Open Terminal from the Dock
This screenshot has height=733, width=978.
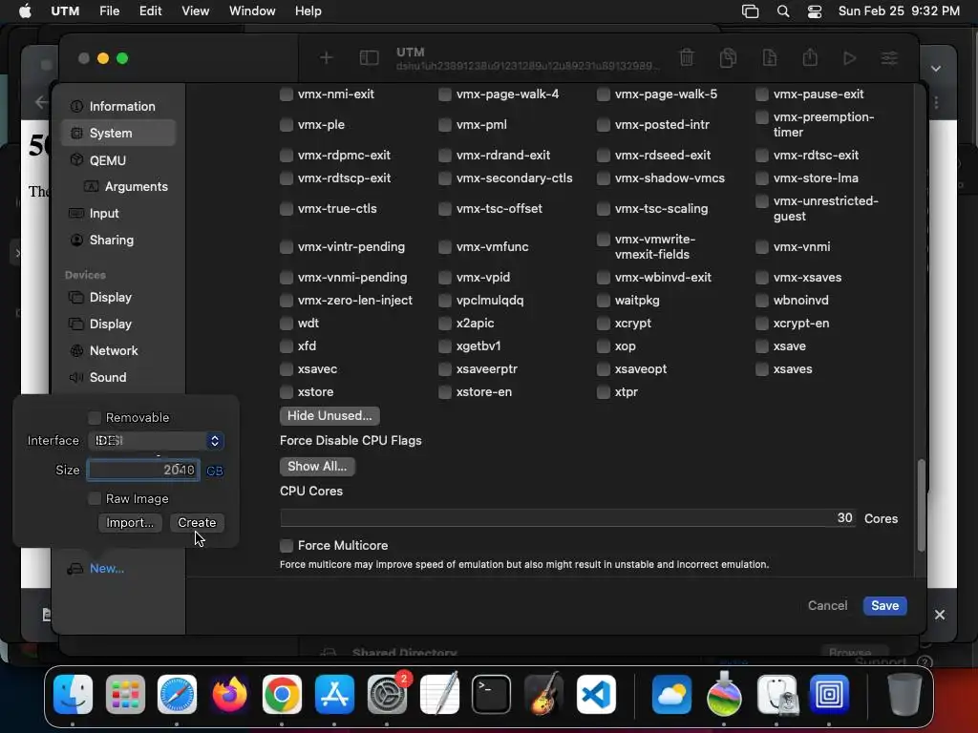pyautogui.click(x=492, y=694)
